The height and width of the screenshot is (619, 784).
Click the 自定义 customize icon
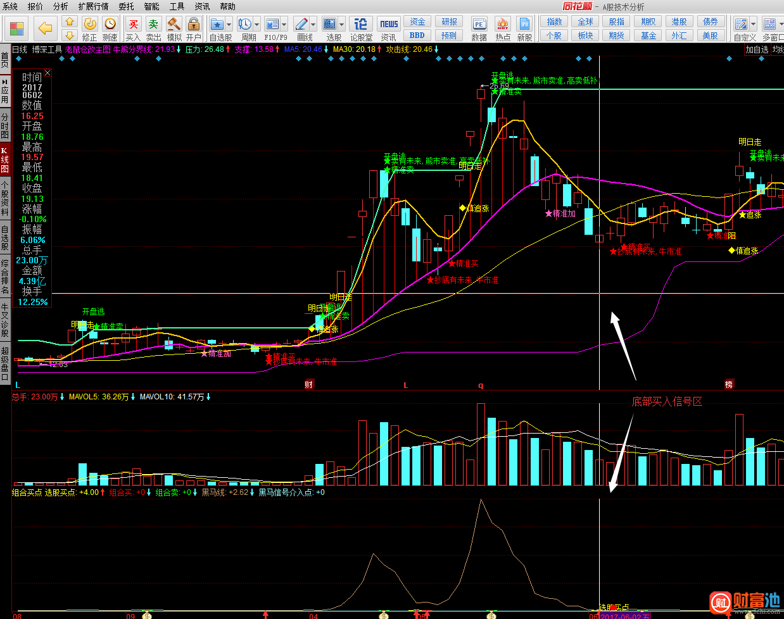coord(741,24)
